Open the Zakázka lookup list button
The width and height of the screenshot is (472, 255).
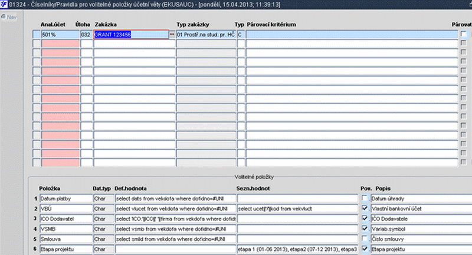(x=172, y=35)
